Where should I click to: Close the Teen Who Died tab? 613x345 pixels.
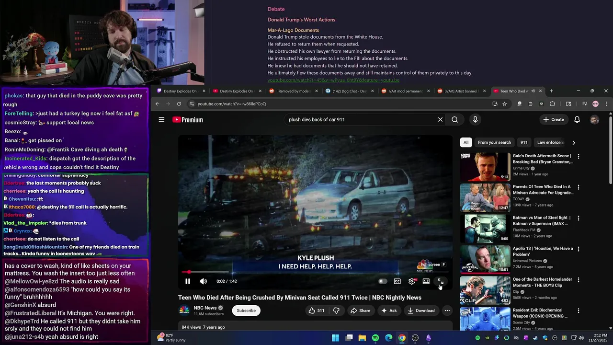(541, 91)
